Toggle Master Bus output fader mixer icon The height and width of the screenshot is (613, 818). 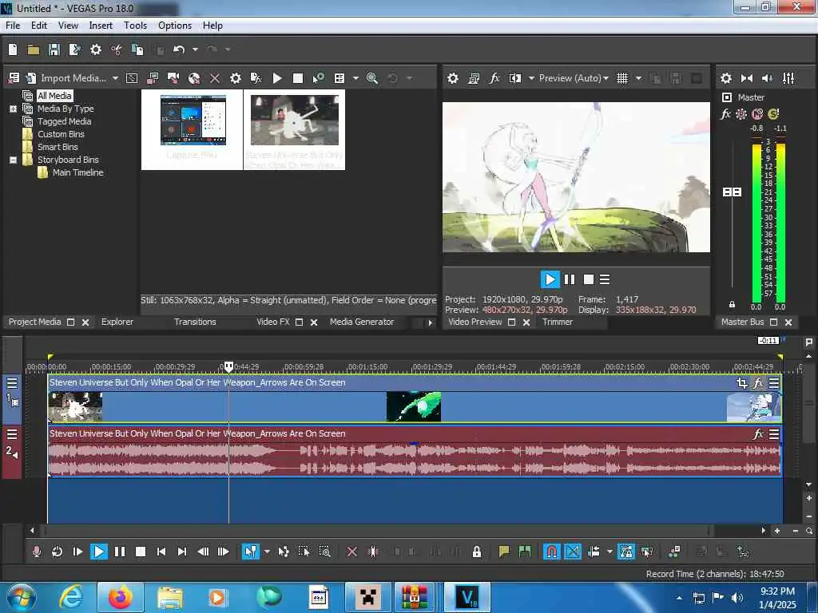click(x=788, y=78)
